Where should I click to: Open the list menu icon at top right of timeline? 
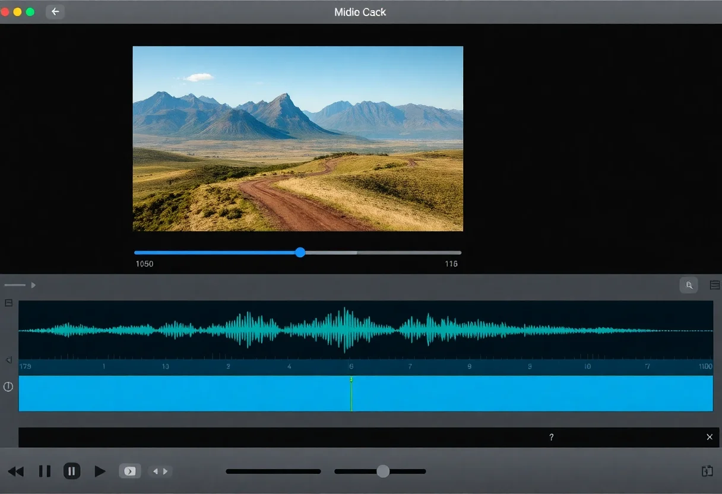715,286
